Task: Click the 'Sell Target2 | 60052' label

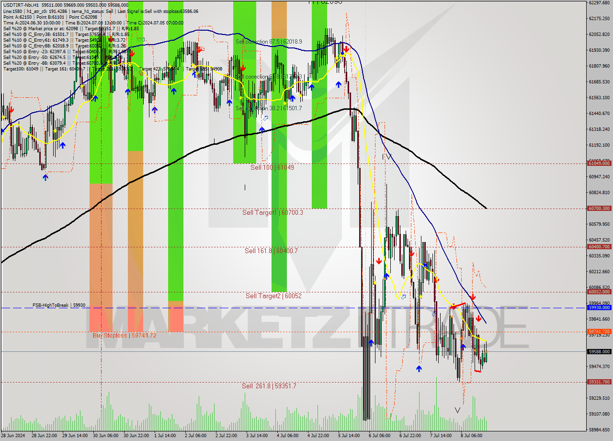Action: pos(273,296)
